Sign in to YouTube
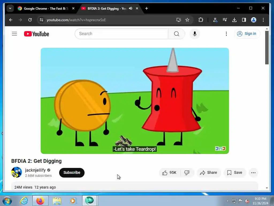The image size is (274, 206). click(x=247, y=34)
